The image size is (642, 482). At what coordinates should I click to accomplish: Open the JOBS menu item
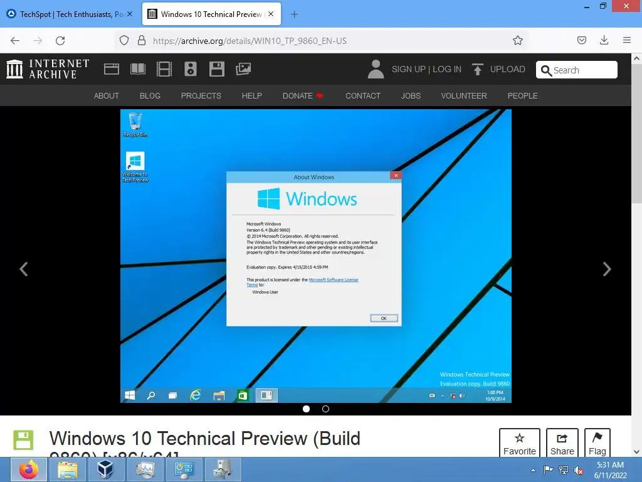pos(411,95)
